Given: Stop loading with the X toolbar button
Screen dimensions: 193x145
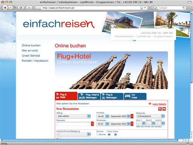Looking at the screenshot, I should coord(29,8).
